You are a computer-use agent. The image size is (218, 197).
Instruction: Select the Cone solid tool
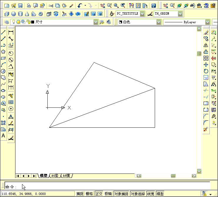point(27,14)
